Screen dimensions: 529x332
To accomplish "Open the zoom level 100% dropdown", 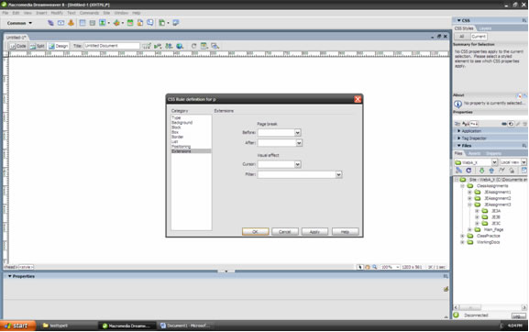I will [391, 267].
